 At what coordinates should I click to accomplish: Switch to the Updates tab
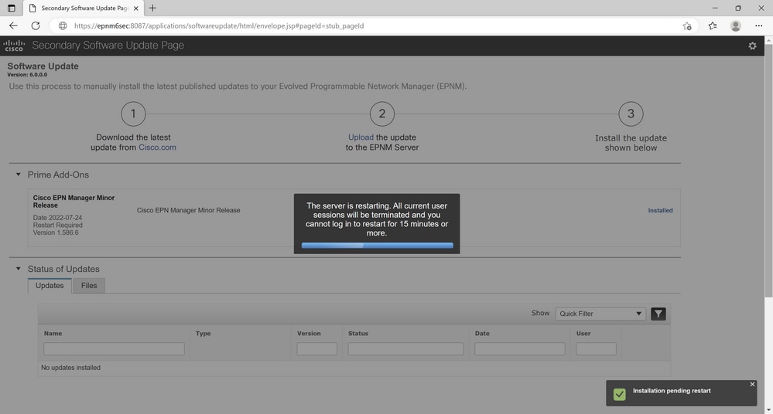50,286
